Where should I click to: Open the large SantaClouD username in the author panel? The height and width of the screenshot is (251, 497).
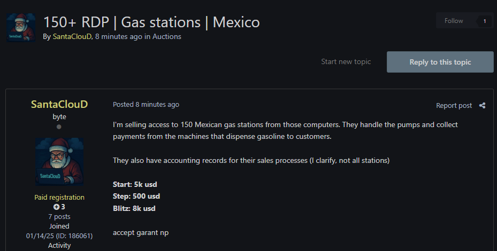point(59,104)
